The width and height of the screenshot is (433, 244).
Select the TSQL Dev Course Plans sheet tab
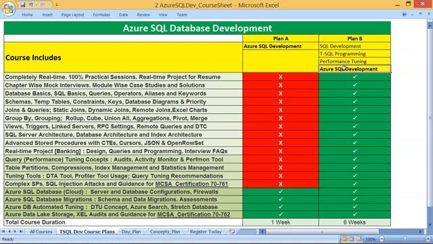click(87, 232)
